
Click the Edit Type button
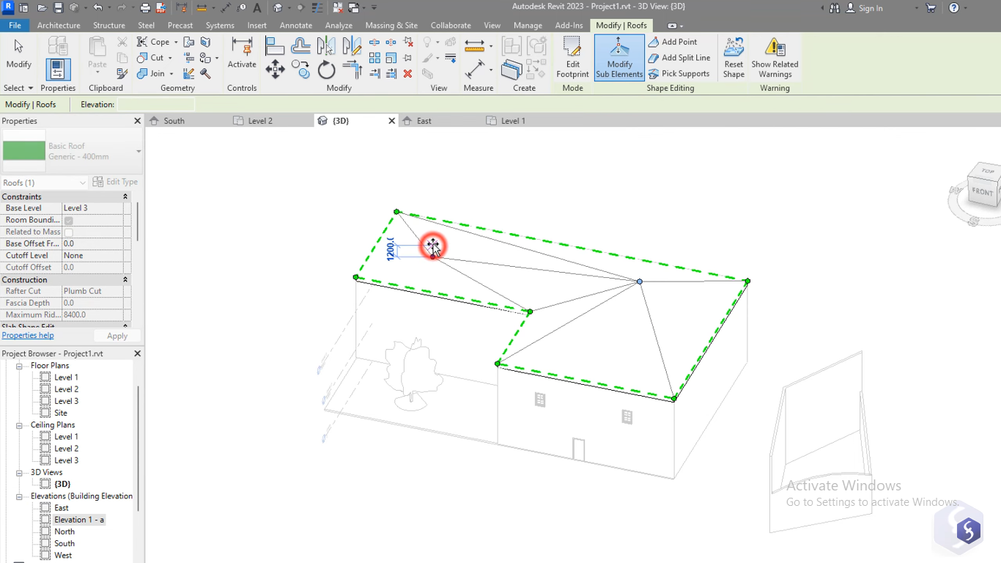(x=116, y=181)
